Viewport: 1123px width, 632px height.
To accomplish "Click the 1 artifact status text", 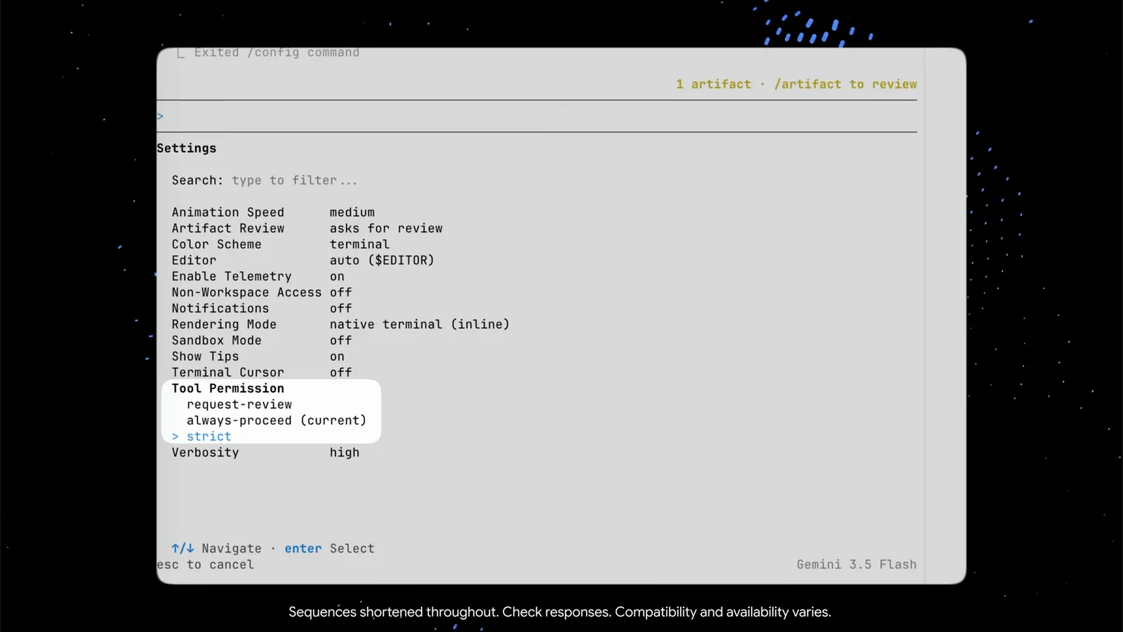I will (713, 84).
